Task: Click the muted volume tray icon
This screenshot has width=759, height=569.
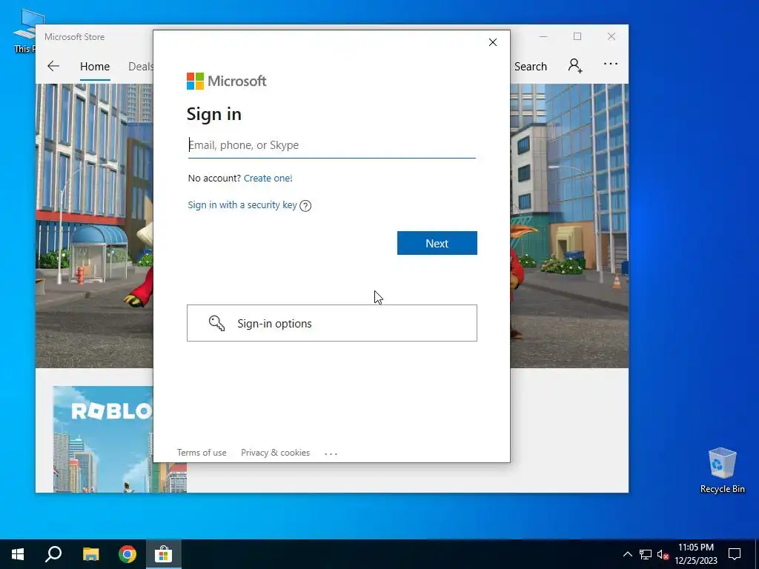Action: pyautogui.click(x=663, y=554)
